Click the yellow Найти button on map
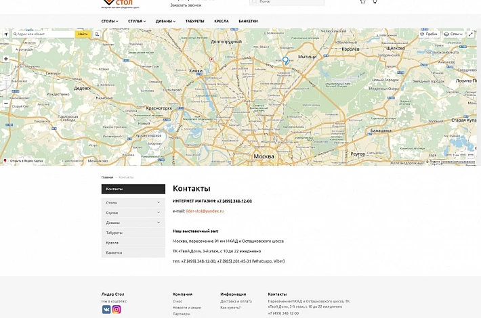481x318 pixels. coord(83,35)
